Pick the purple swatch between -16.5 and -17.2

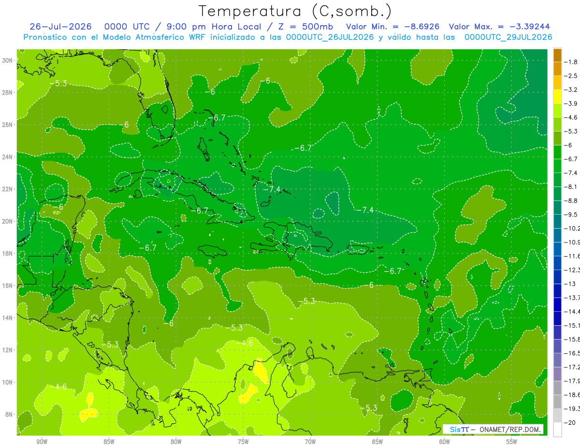click(x=557, y=360)
